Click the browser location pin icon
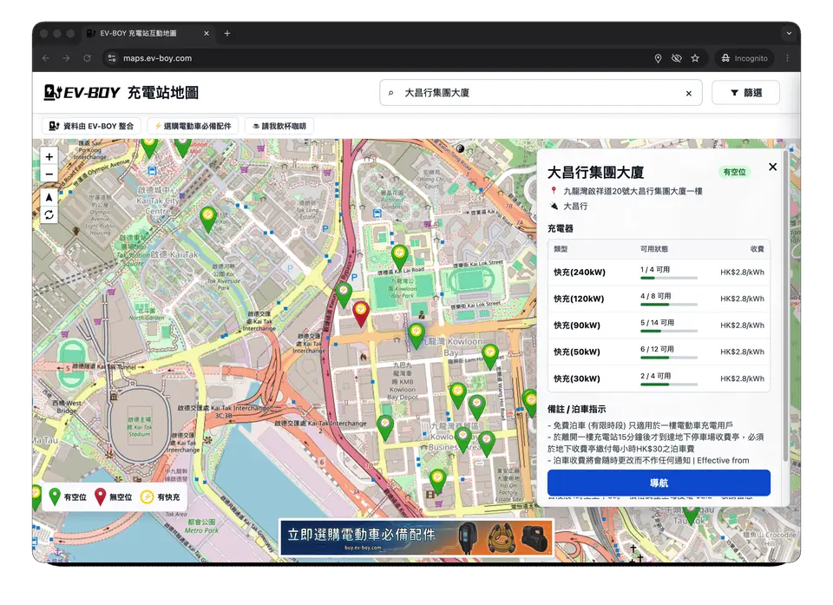833x605 pixels. [x=658, y=58]
